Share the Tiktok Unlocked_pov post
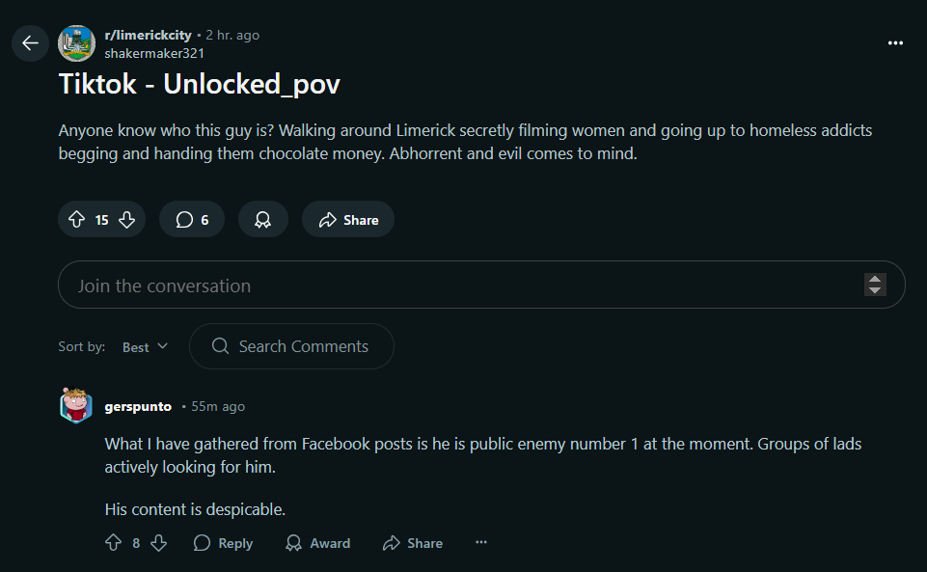This screenshot has width=927, height=572. tap(348, 220)
